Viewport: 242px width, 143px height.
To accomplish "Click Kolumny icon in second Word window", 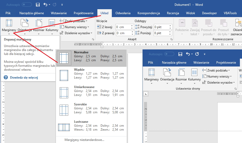I will [x=194, y=72].
